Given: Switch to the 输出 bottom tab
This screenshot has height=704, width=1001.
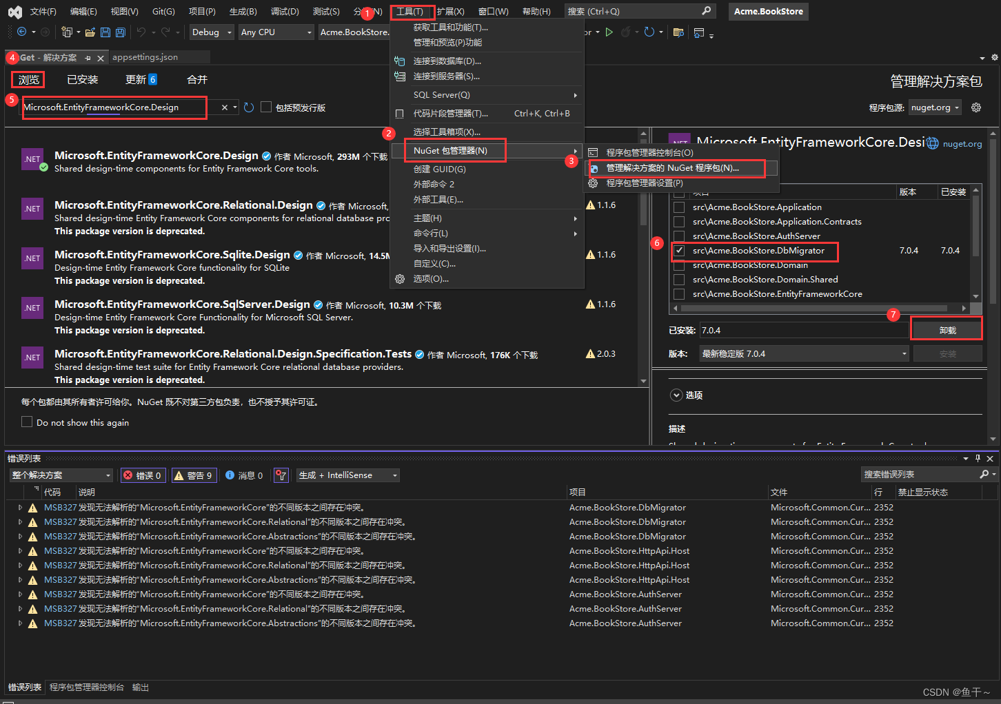Looking at the screenshot, I should [x=141, y=687].
